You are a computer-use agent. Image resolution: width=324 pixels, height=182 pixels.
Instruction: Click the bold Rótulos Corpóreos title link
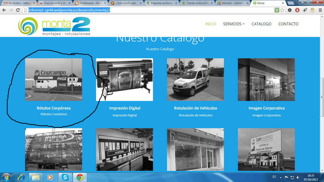pyautogui.click(x=54, y=108)
